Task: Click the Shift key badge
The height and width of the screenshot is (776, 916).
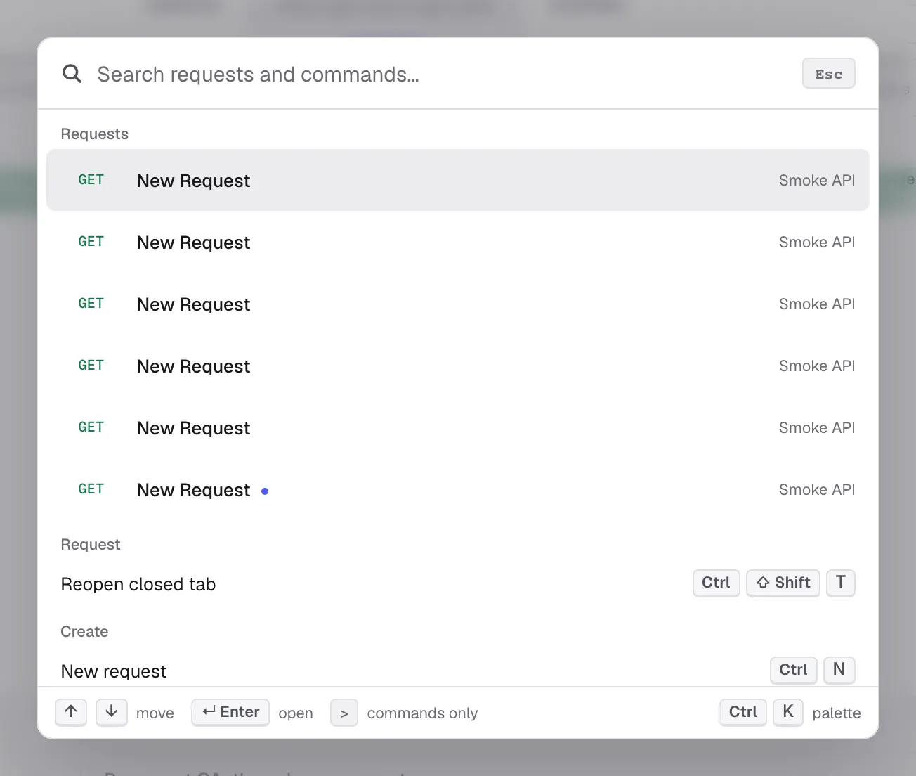Action: coord(783,583)
